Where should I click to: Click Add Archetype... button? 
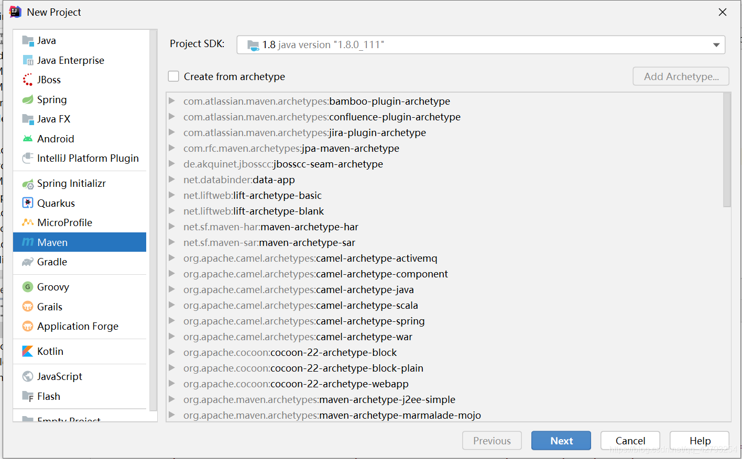pyautogui.click(x=681, y=76)
